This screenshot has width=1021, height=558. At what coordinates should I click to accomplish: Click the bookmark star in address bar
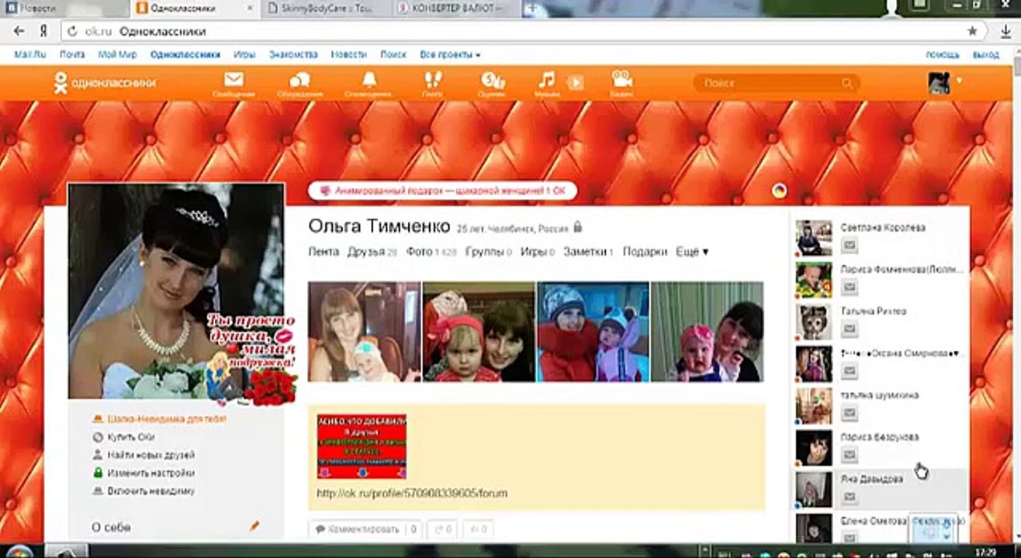972,32
